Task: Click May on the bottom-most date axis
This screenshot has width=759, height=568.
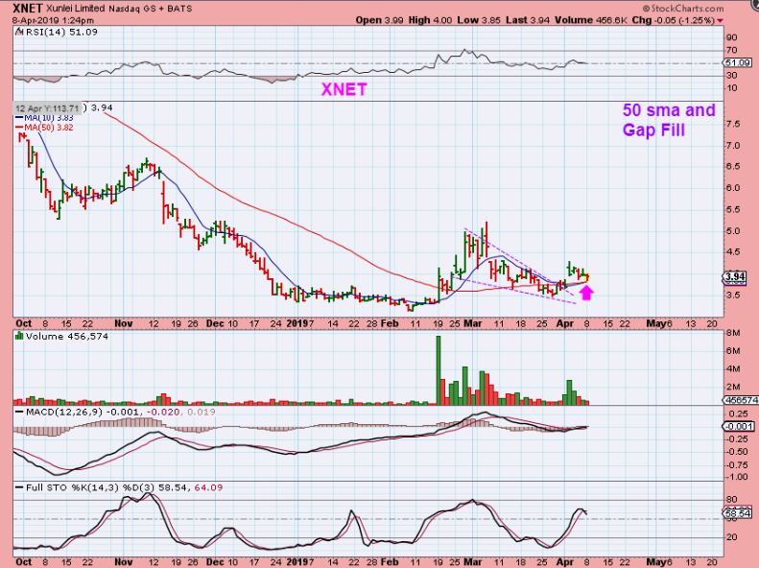Action: 656,562
